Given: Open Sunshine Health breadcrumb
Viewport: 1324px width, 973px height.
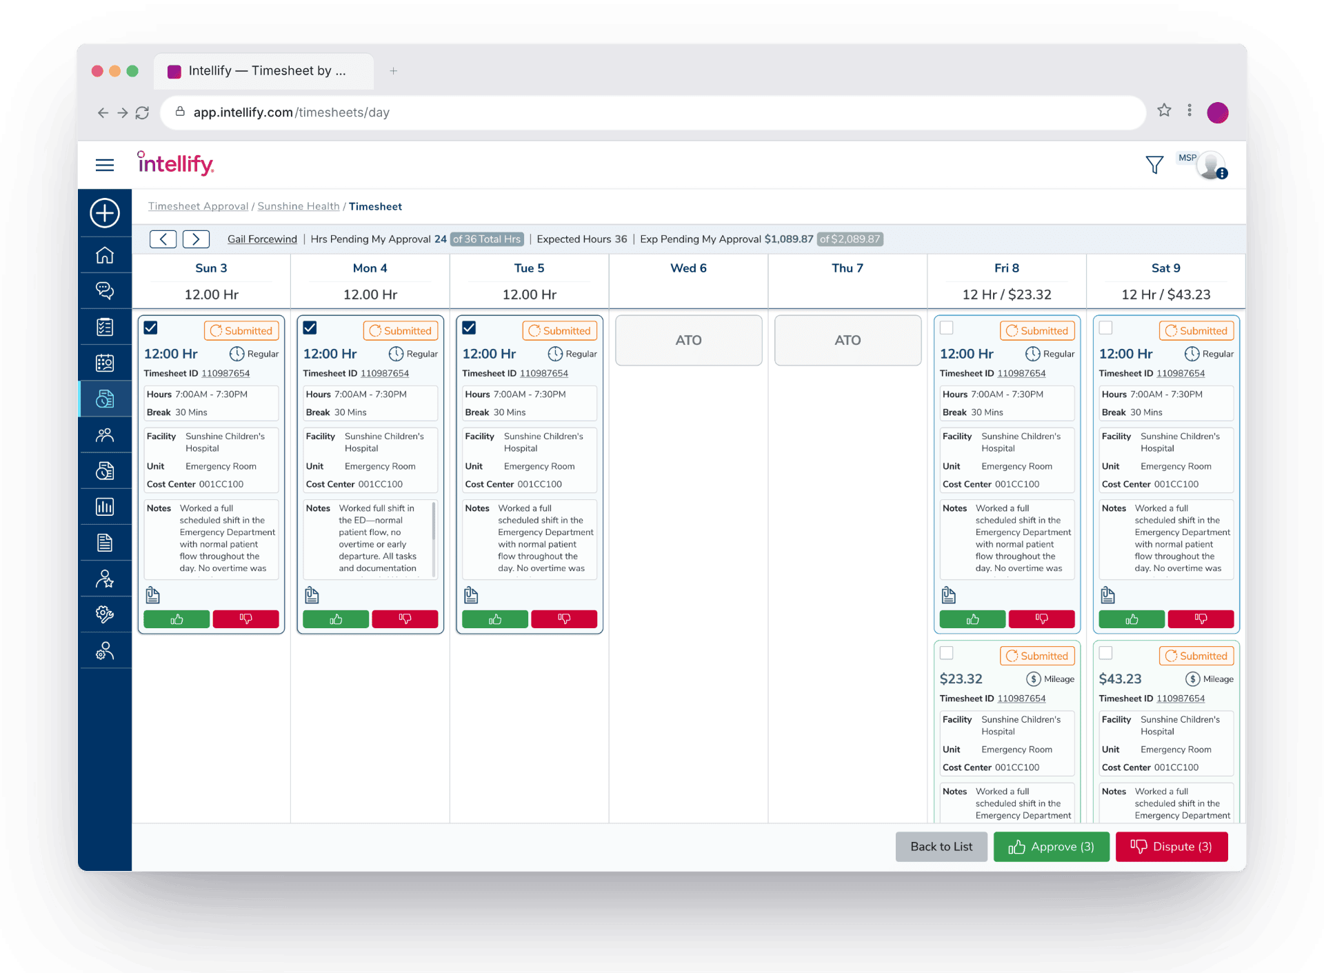Looking at the screenshot, I should point(299,206).
